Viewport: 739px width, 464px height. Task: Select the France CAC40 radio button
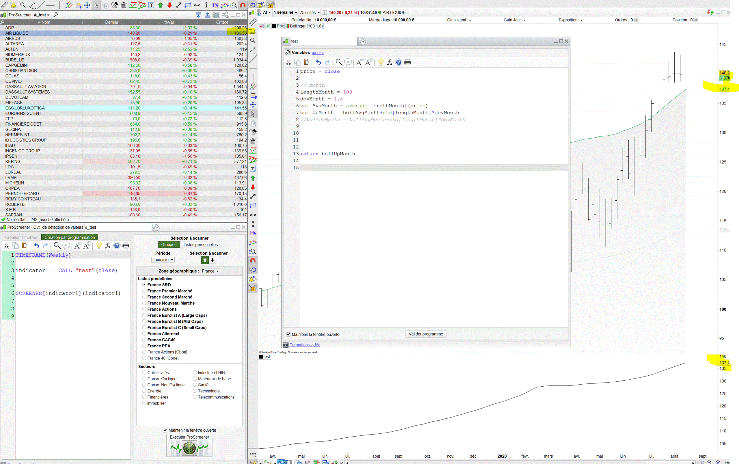pyautogui.click(x=144, y=340)
